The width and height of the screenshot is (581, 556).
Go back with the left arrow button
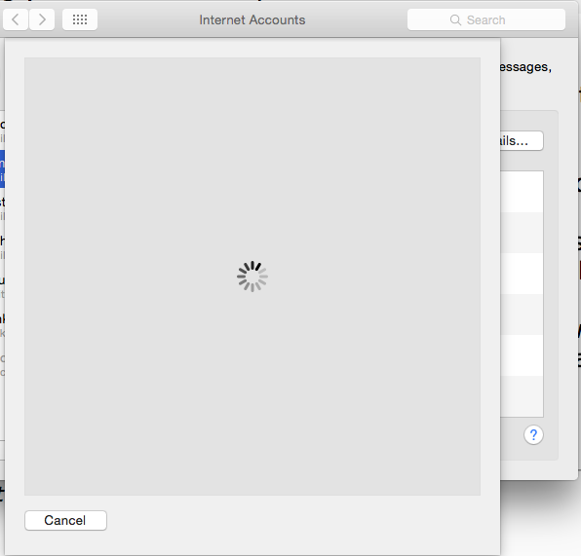[16, 19]
